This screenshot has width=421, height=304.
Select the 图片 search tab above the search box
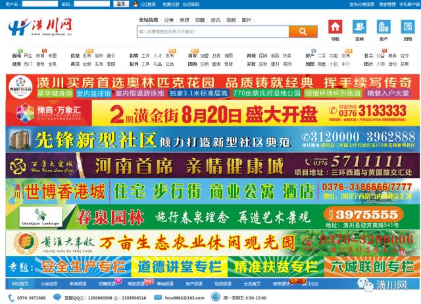[247, 20]
